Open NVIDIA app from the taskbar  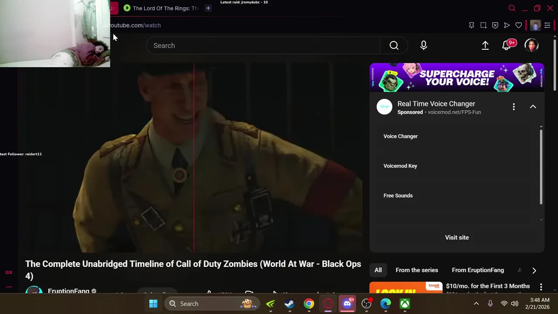[270, 304]
